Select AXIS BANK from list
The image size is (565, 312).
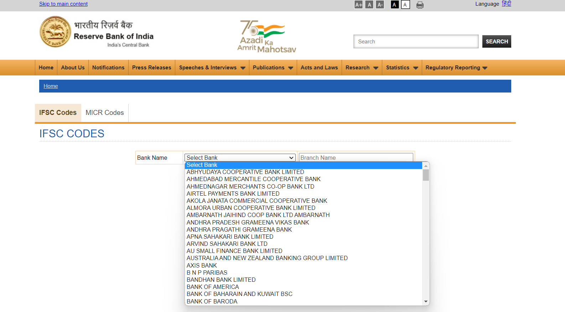click(304, 265)
